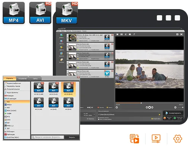Open the Файл menu
The width and height of the screenshot is (188, 149).
58,31
